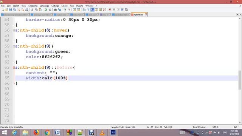Screen dimensions: 242x136
Task: Open the Encoding menu
Action: [x=33, y=6]
